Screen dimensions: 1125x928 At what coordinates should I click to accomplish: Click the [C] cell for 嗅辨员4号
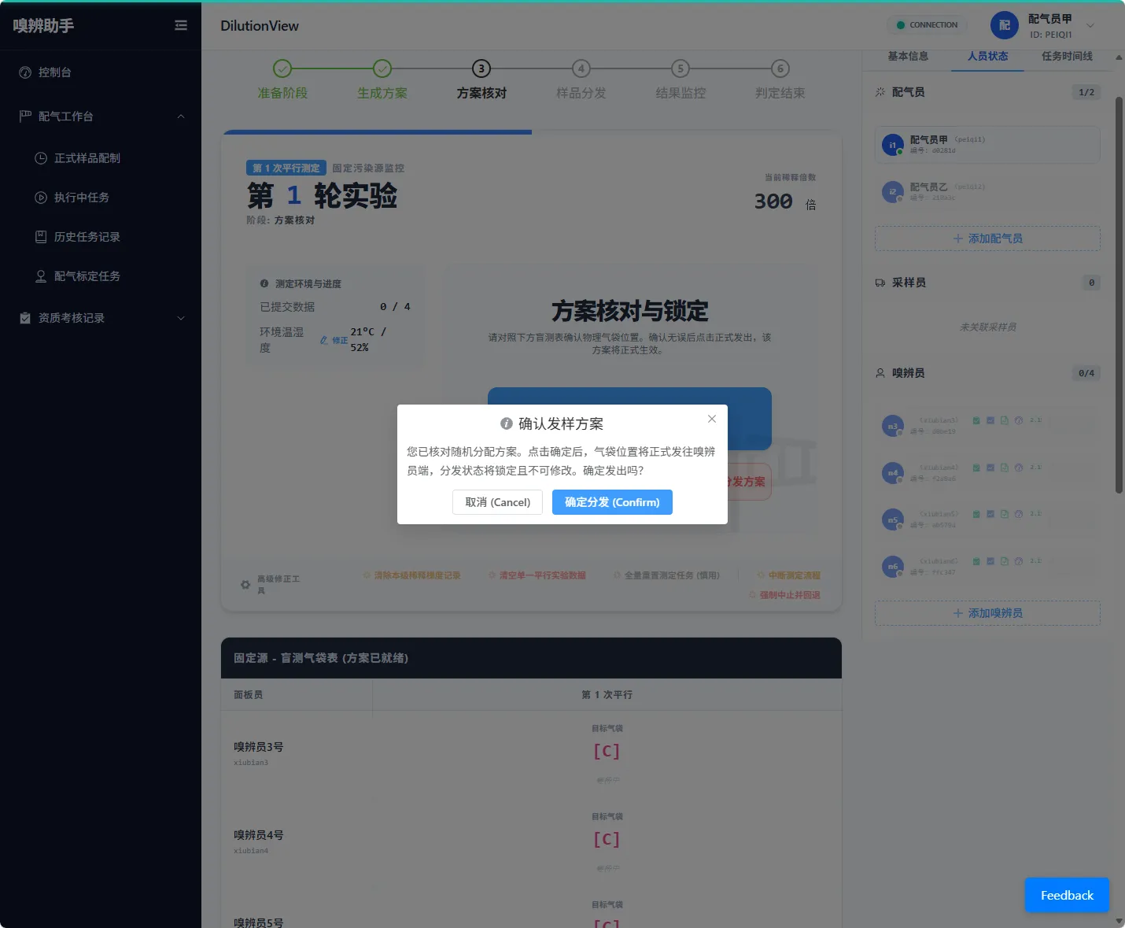click(607, 840)
